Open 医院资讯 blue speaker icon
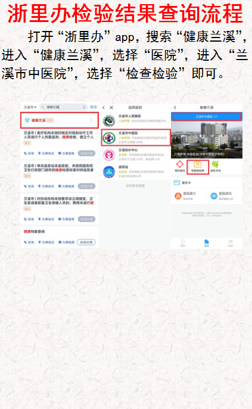This screenshot has width=252, height=409. [x=214, y=196]
